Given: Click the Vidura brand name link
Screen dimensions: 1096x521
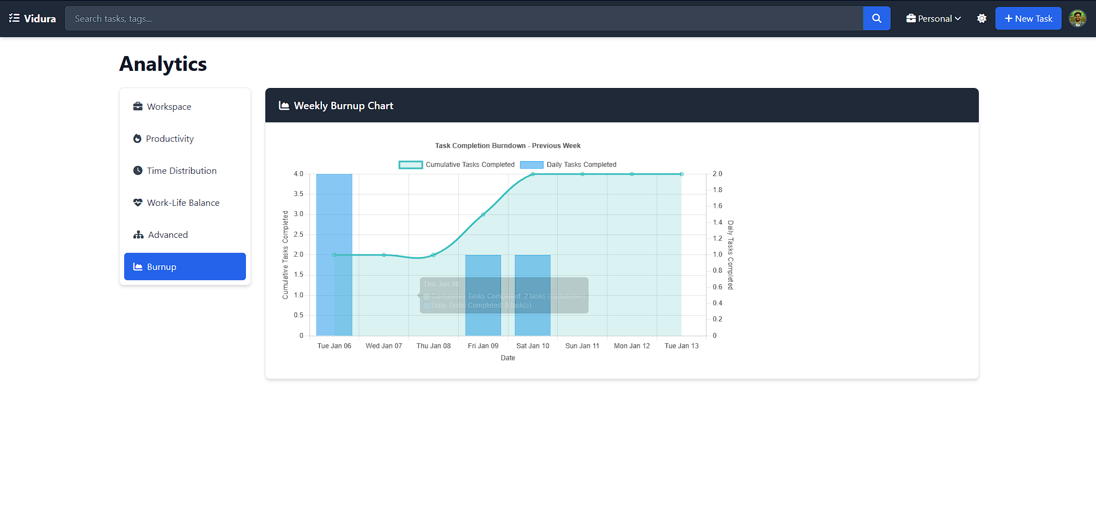Looking at the screenshot, I should pyautogui.click(x=40, y=18).
